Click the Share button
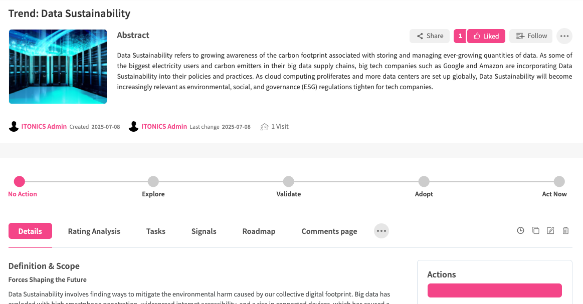583x304 pixels. (430, 36)
